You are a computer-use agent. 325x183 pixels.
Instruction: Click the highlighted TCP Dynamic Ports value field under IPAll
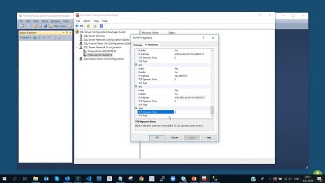(192, 112)
